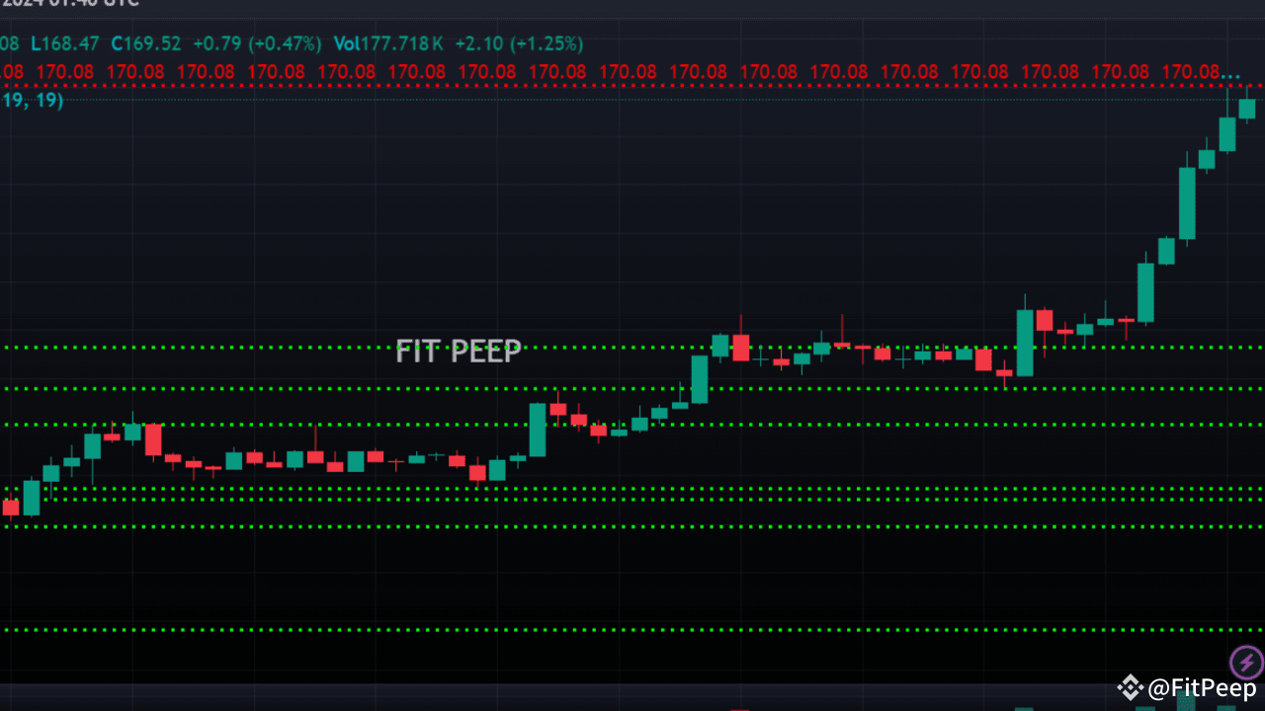Click the Binance diamond logo watermark
Screen dimensions: 1265x711
click(1130, 687)
